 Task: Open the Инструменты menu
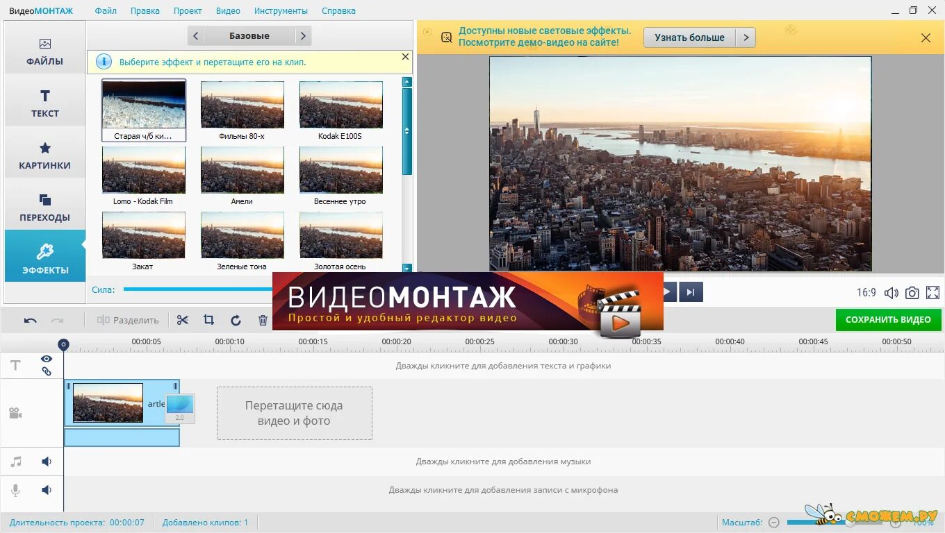point(281,10)
